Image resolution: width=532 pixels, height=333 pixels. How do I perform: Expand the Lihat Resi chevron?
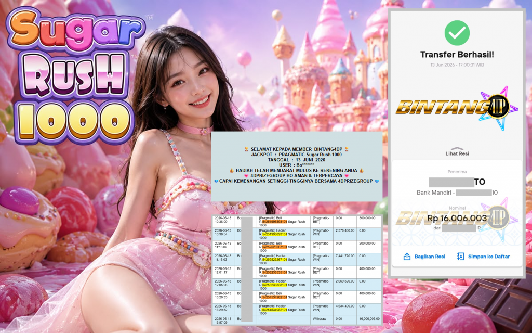457,148
